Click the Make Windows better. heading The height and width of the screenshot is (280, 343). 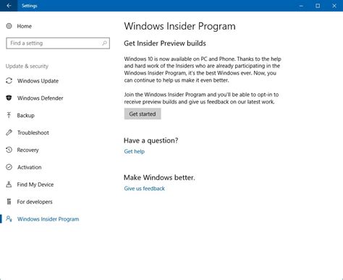pos(159,177)
